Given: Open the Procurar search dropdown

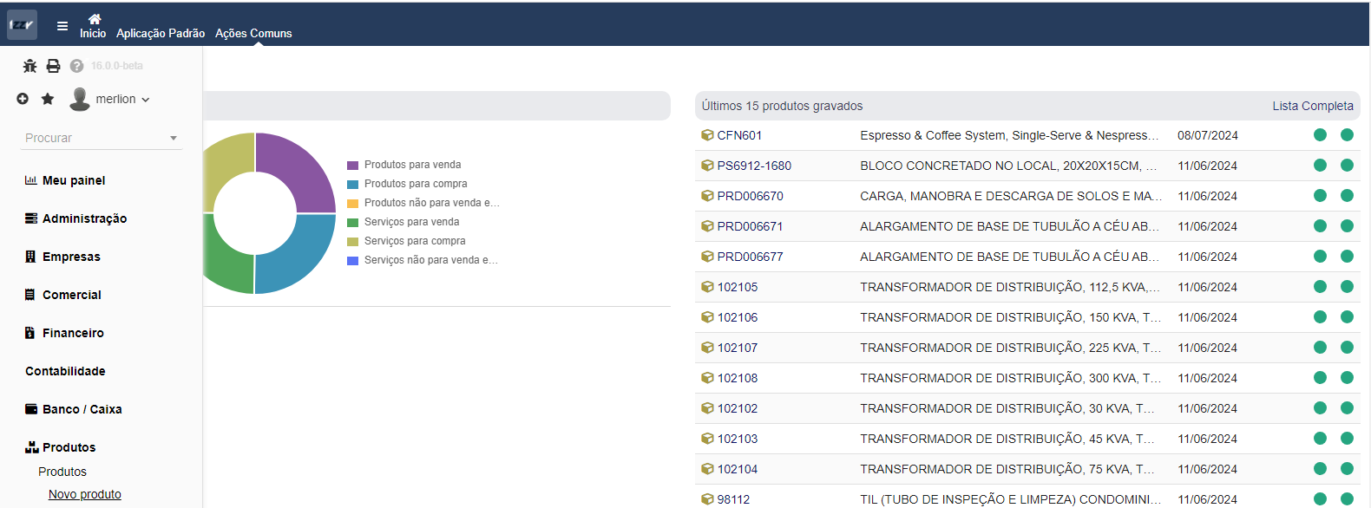Looking at the screenshot, I should coord(101,138).
